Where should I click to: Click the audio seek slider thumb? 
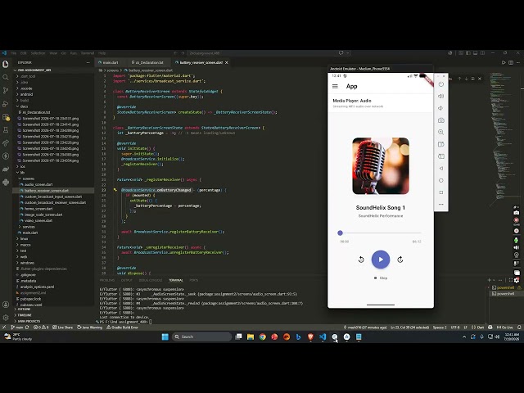[341, 233]
